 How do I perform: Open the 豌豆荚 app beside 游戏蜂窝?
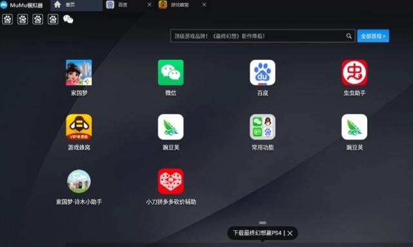click(x=170, y=127)
